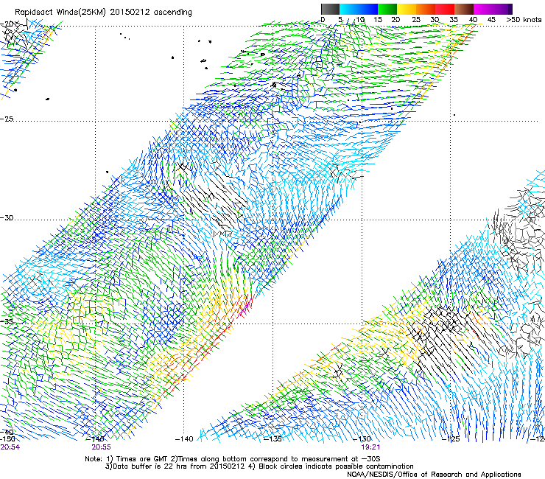Click the cyan-blue 5-15 knots legend swatch
The height and width of the screenshot is (479, 545).
click(359, 9)
